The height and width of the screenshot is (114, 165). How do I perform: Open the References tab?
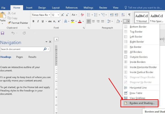[71, 8]
